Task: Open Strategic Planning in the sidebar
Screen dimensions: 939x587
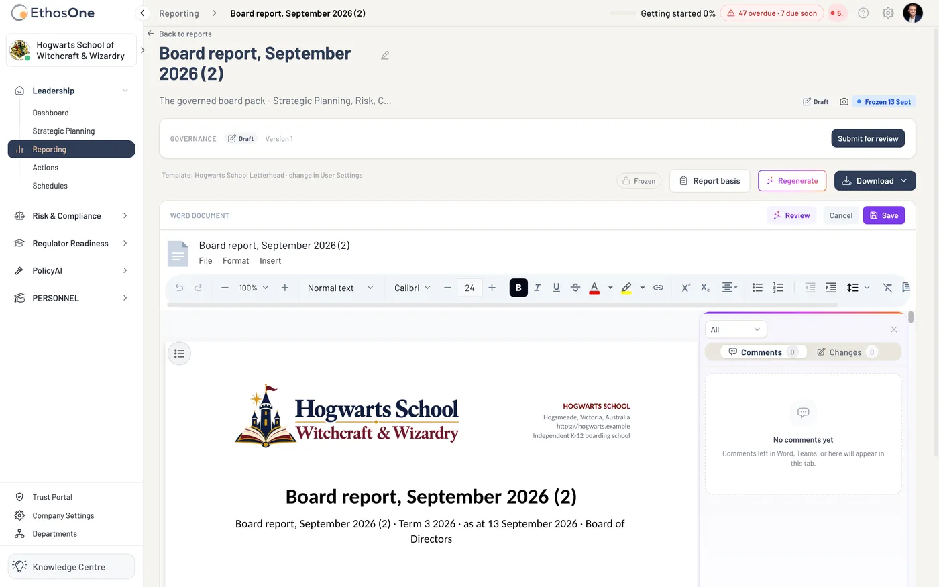Action: coord(64,131)
